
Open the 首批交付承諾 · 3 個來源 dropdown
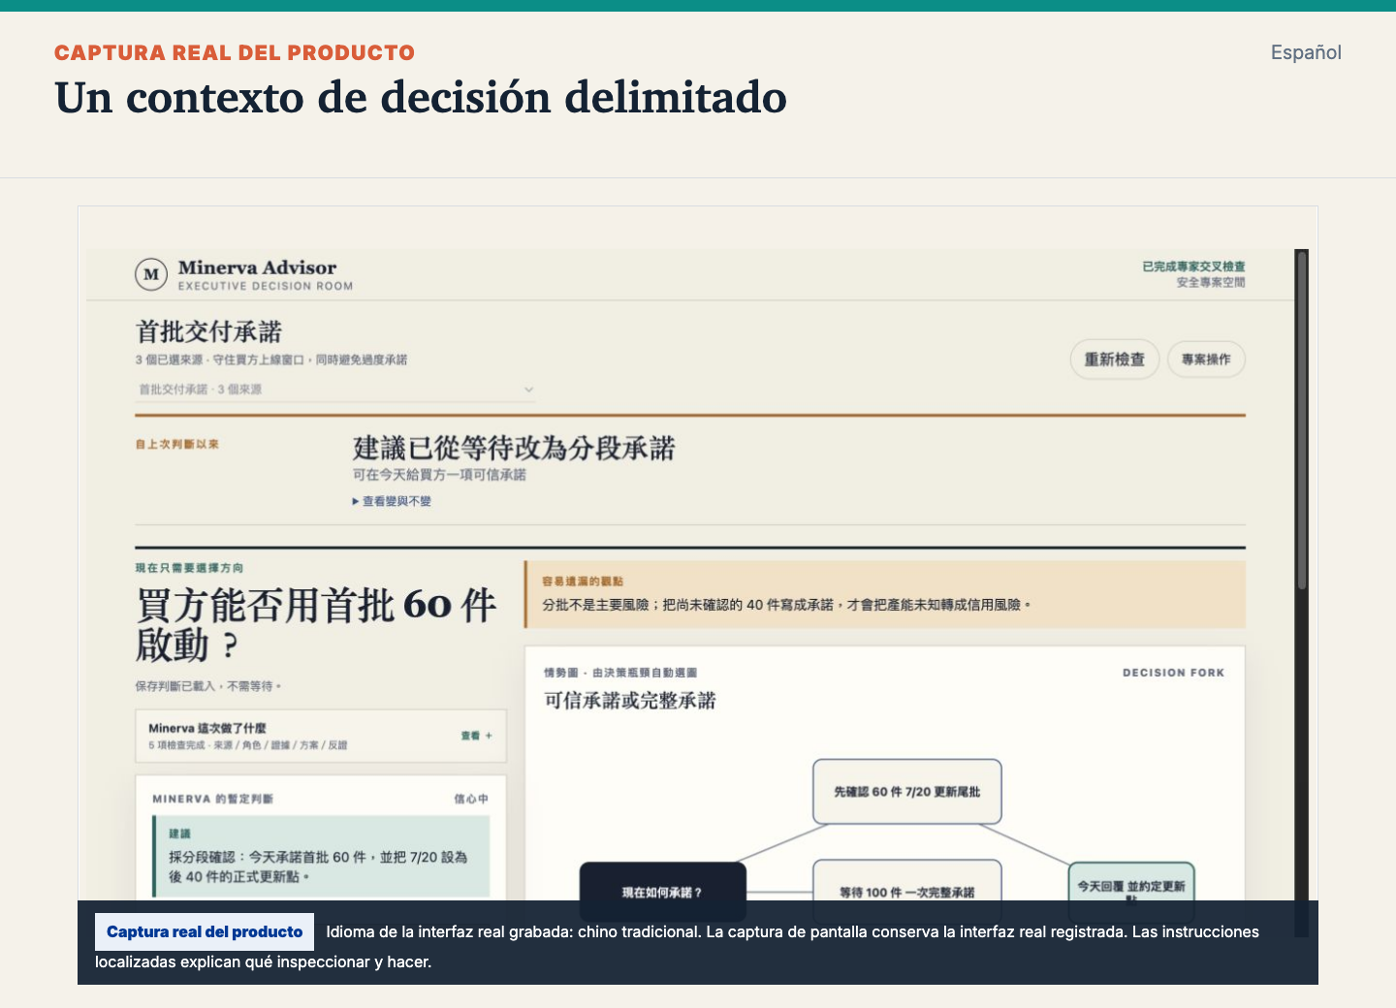click(x=335, y=390)
